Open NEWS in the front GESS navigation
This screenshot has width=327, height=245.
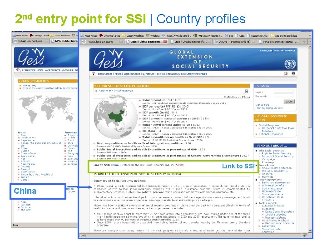click(x=118, y=74)
